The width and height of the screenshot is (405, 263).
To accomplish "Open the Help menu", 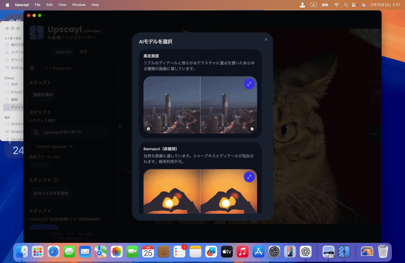I will [x=95, y=5].
